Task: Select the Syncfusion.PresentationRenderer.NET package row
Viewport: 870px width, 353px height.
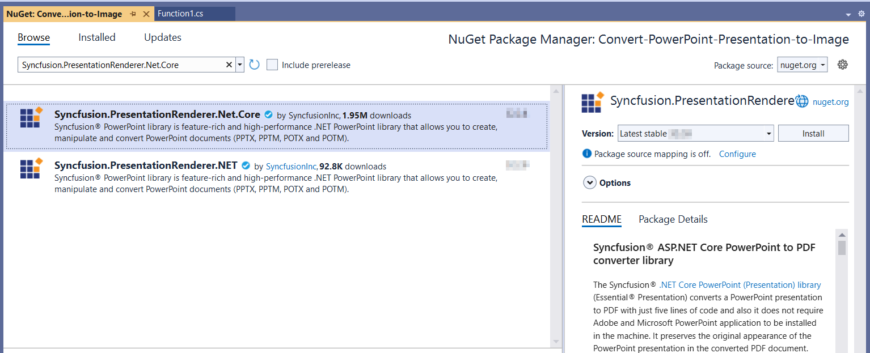Action: [277, 176]
